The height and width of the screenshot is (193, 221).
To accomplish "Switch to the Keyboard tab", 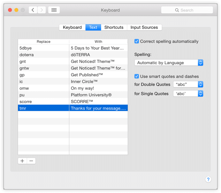I will (72, 27).
